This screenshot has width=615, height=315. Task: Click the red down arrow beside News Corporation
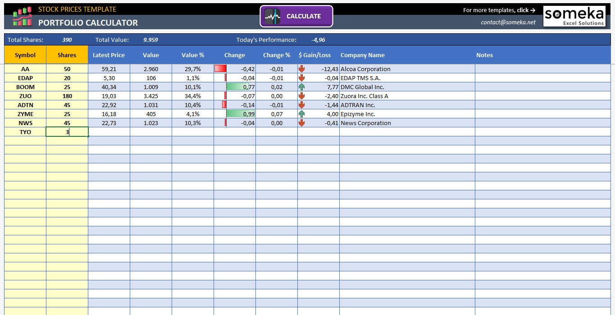(x=301, y=123)
